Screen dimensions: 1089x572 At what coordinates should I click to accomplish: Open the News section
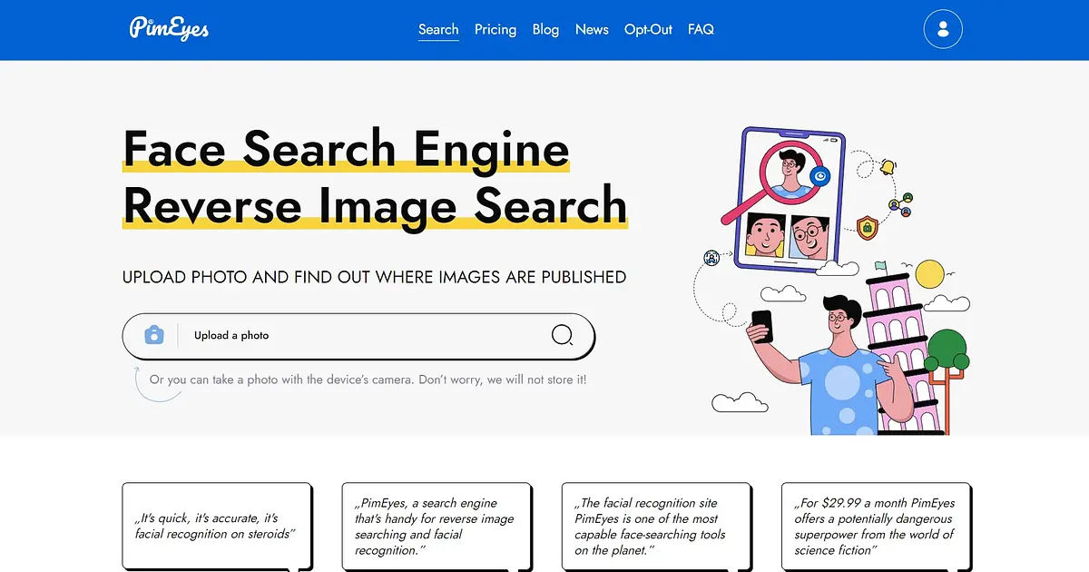coord(592,29)
